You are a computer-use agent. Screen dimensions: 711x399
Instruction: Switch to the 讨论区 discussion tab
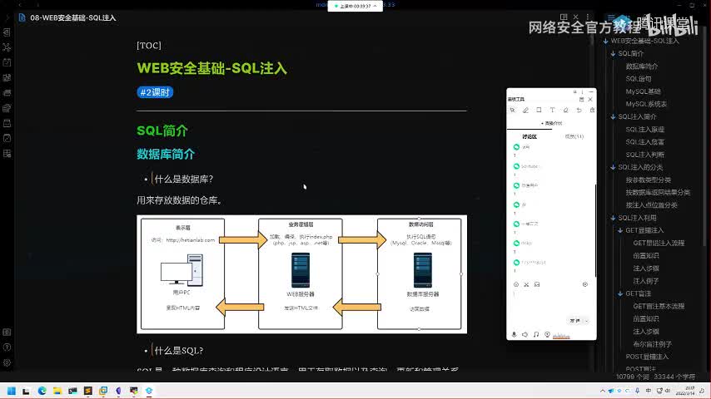coord(530,136)
